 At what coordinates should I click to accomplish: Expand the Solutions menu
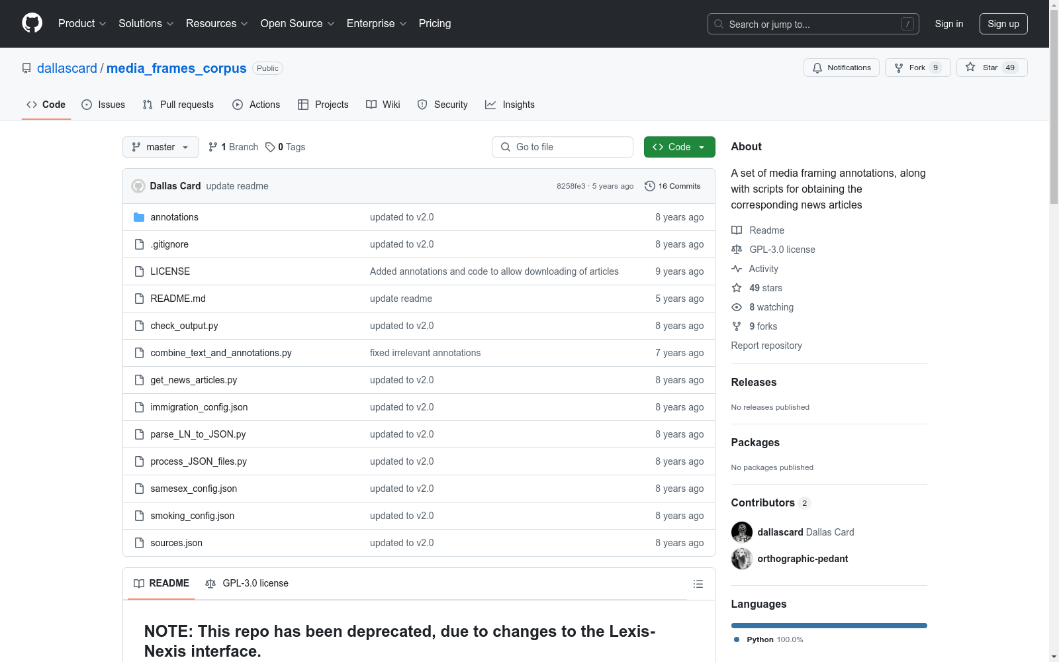click(146, 23)
